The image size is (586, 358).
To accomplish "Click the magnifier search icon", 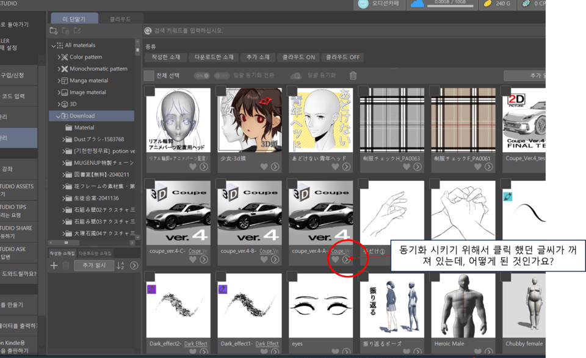I will tap(148, 31).
